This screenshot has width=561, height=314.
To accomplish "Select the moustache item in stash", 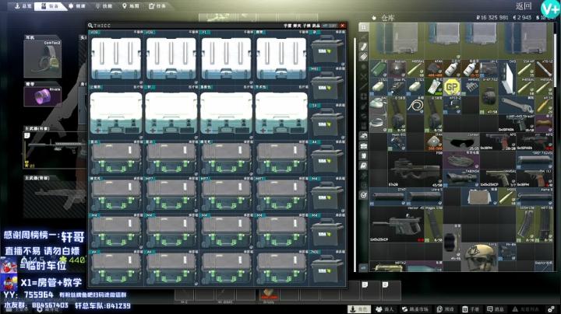I will 544,124.
